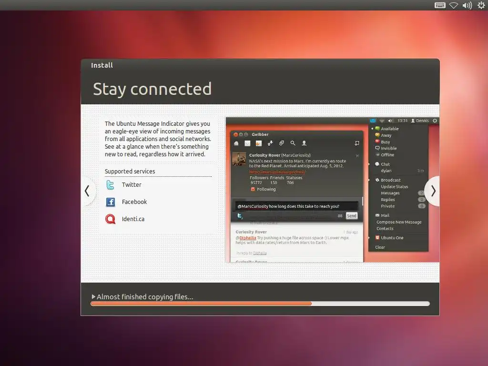Select the Away status option
The image size is (488, 366).
pos(386,135)
